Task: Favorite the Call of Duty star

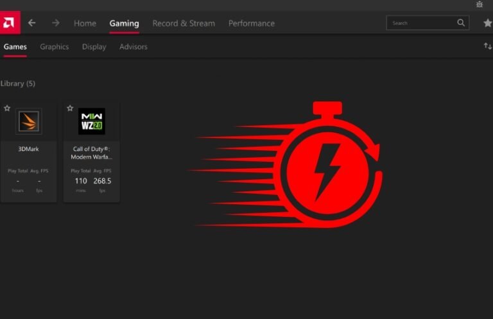Action: coord(70,108)
